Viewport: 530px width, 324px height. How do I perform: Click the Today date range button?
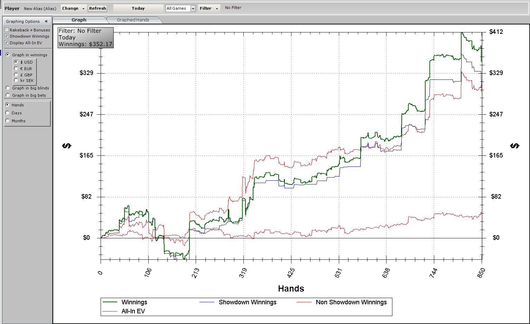(138, 8)
